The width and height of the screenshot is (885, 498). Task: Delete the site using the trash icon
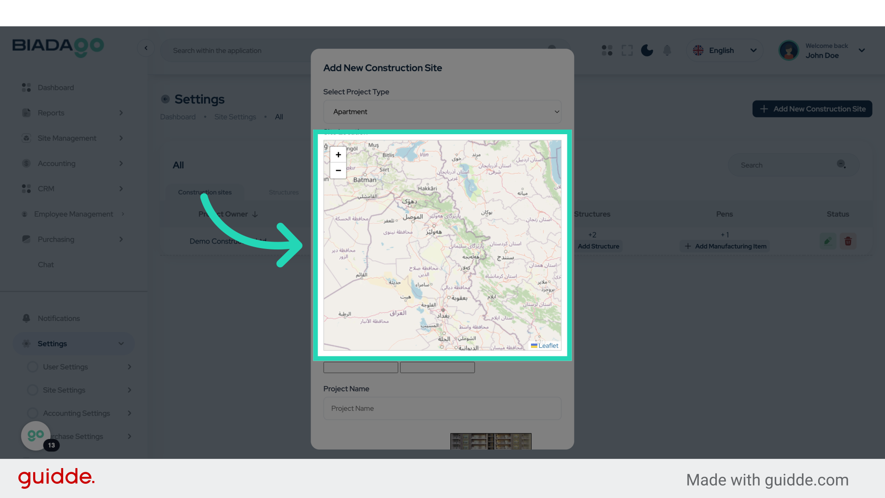click(x=848, y=241)
